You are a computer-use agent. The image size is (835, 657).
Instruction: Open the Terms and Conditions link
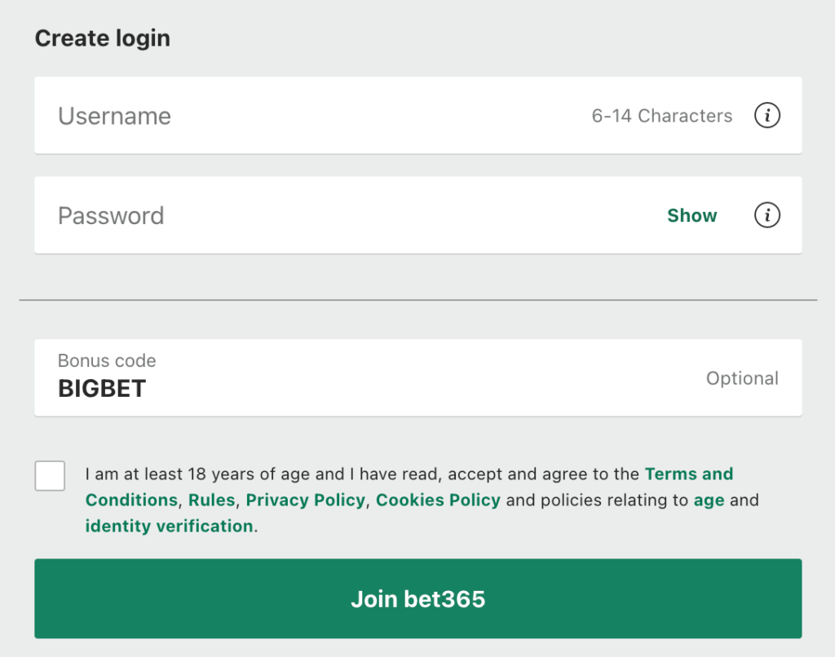pos(689,474)
